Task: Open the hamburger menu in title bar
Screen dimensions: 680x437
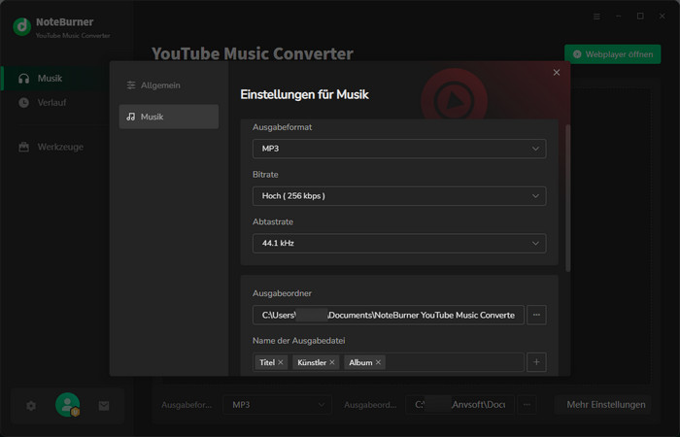Action: pyautogui.click(x=596, y=17)
